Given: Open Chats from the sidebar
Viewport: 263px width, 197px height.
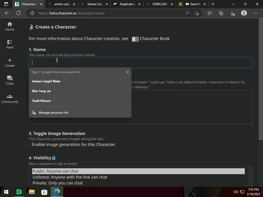Looking at the screenshot, I should (10, 80).
